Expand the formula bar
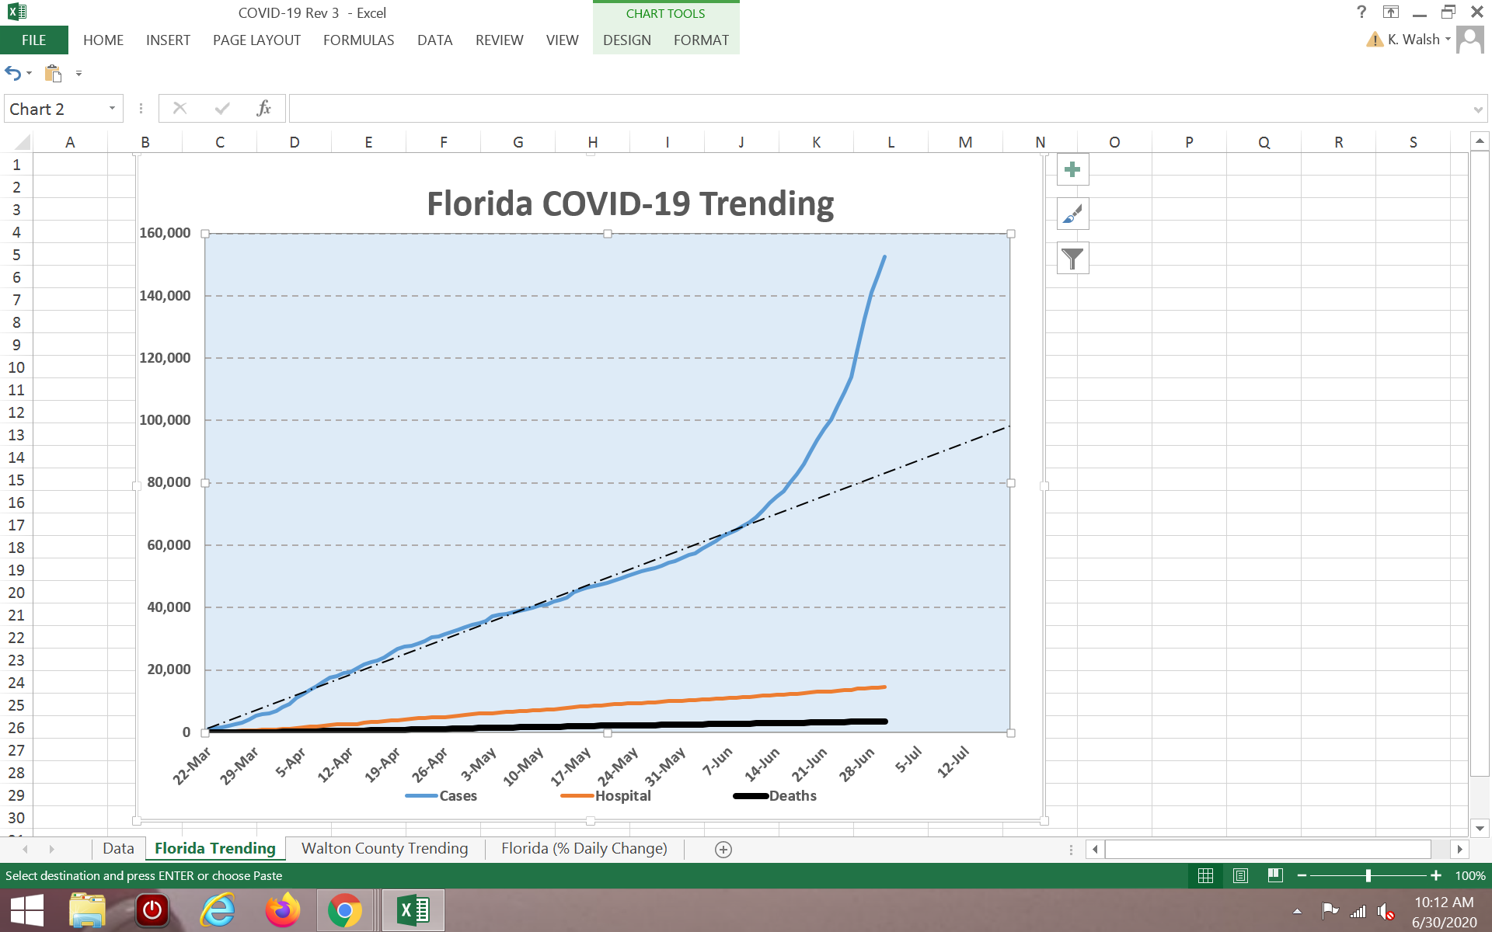The height and width of the screenshot is (932, 1492). [x=1477, y=109]
